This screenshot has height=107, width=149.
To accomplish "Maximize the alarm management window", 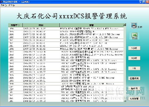I will point(144,2).
